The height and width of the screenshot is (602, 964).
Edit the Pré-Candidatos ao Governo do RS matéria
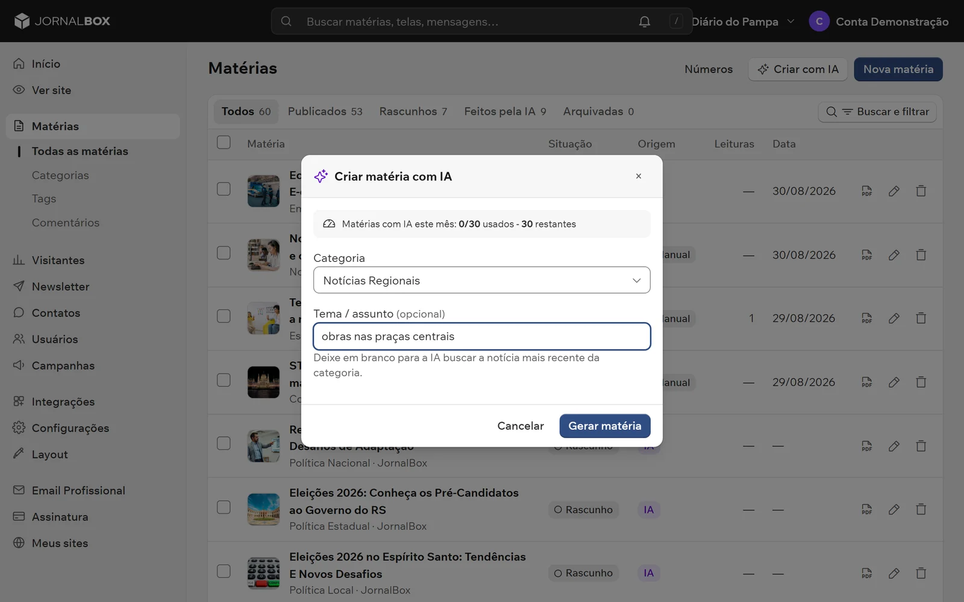[894, 509]
